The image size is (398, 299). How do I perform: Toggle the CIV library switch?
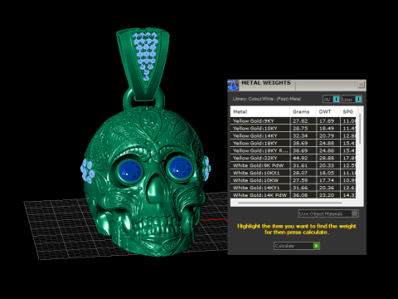pos(331,99)
